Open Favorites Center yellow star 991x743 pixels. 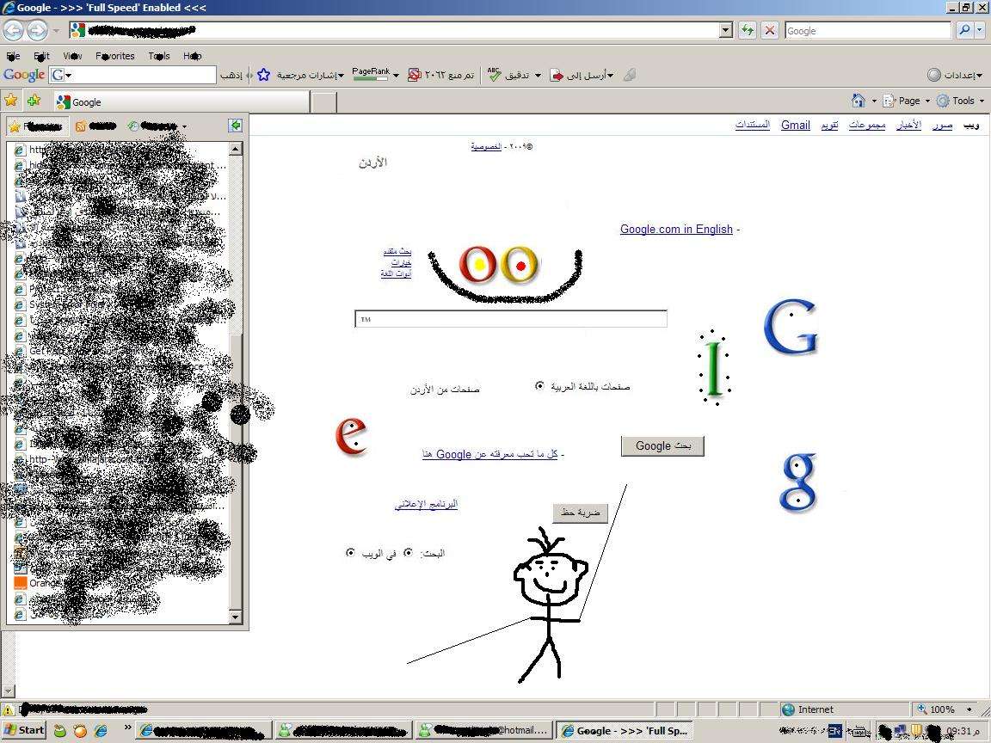click(10, 101)
